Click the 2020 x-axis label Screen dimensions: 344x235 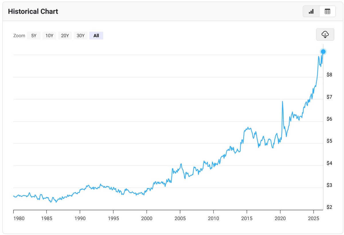[280, 219]
